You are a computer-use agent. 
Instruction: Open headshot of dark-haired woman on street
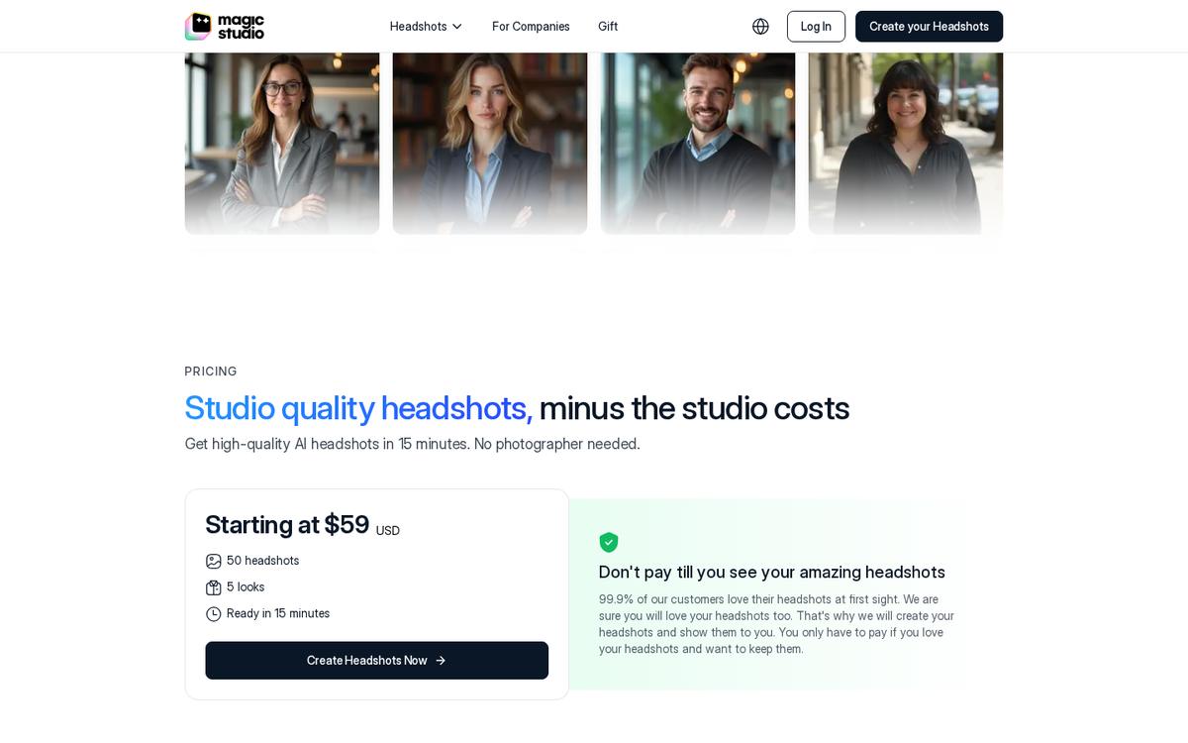[x=906, y=144]
